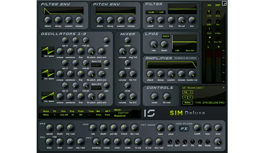Screen dimensions: 264x153
Task: Click the stereo knob at bottom right
Action: tap(218, 142)
